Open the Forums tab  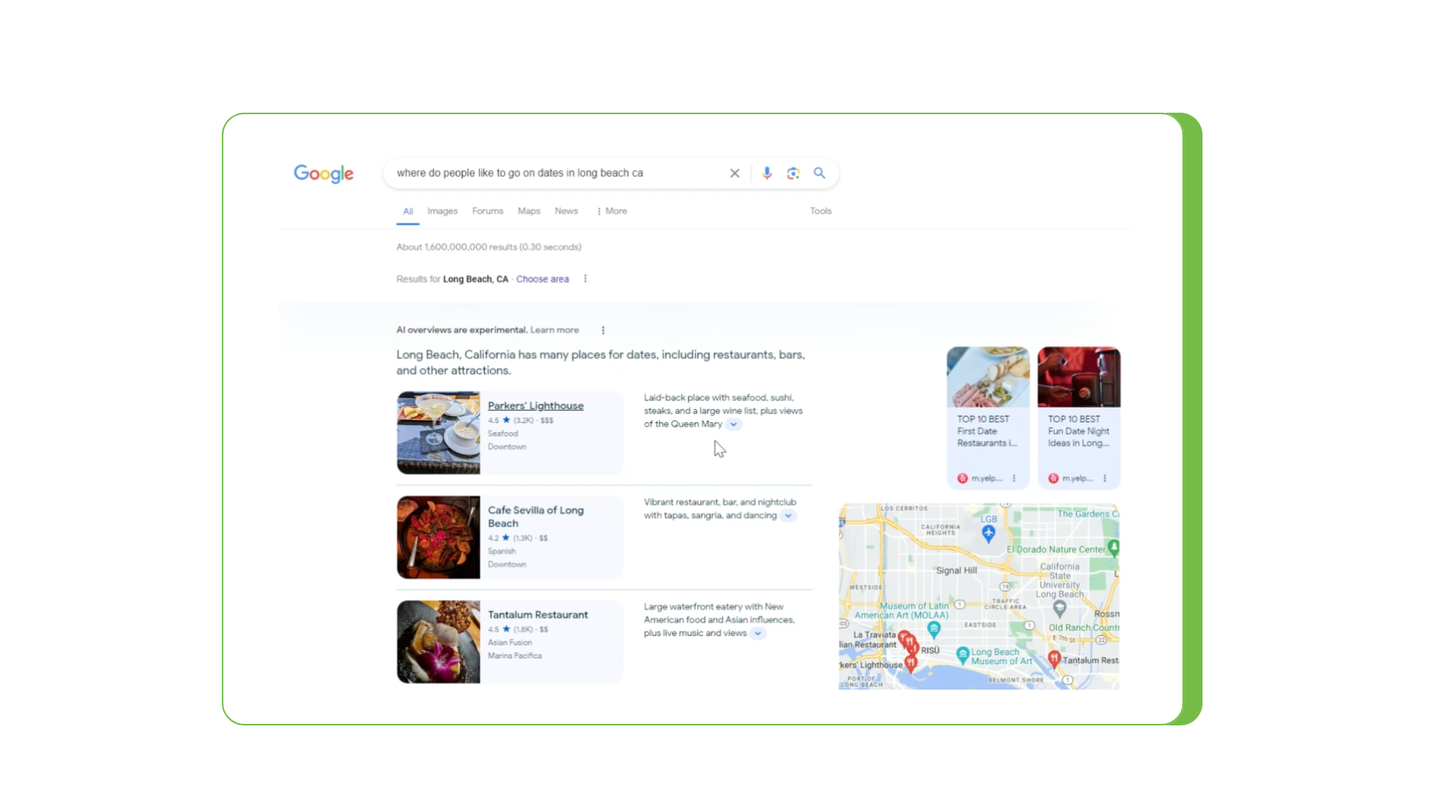[x=488, y=211]
